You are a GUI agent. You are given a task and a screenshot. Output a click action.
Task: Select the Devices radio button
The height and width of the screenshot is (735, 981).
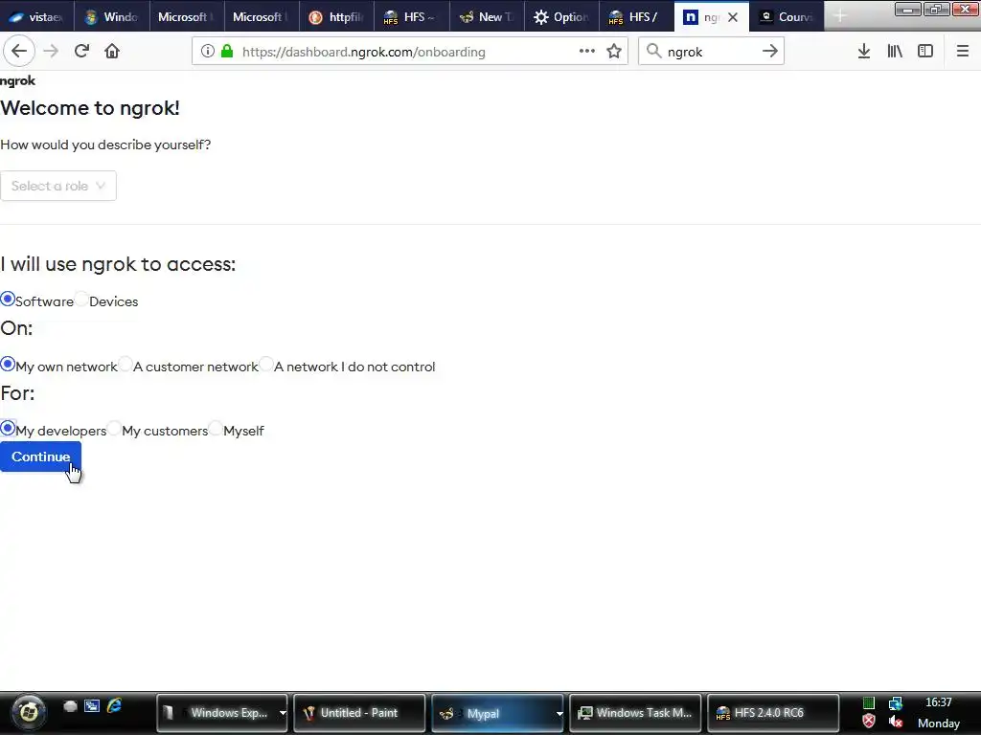[x=81, y=299]
